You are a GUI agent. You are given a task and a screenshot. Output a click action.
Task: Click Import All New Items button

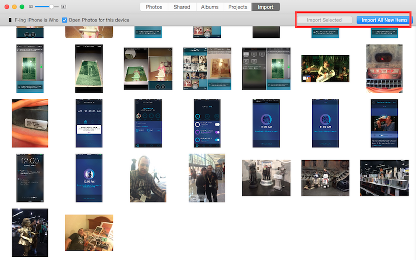[x=384, y=20]
